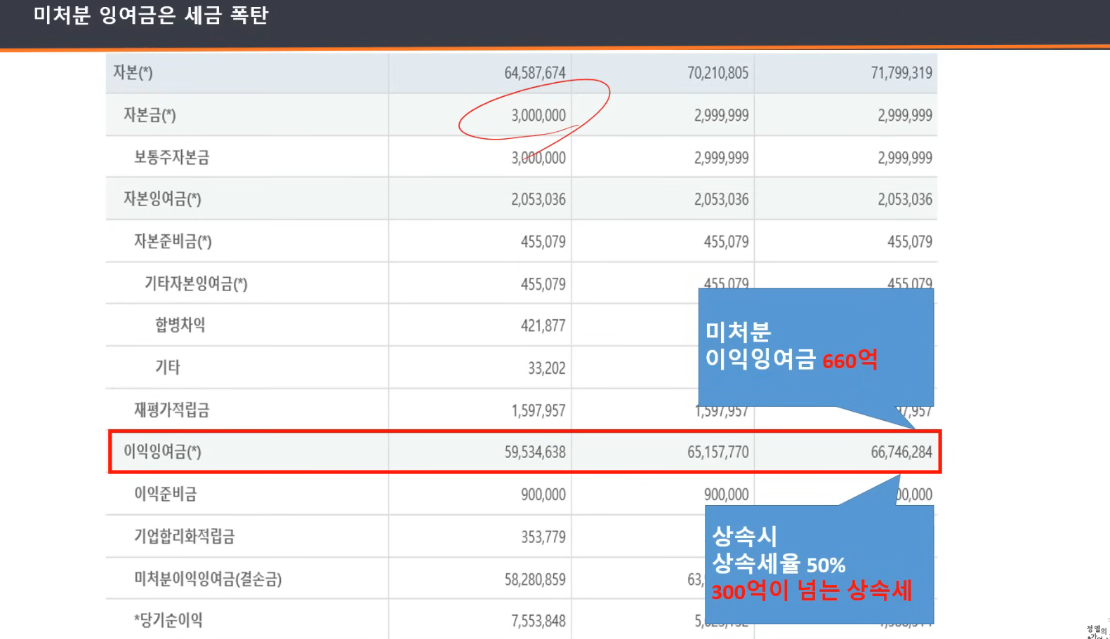Click first-column 2,053,036 in 자본잉여금 row

538,200
